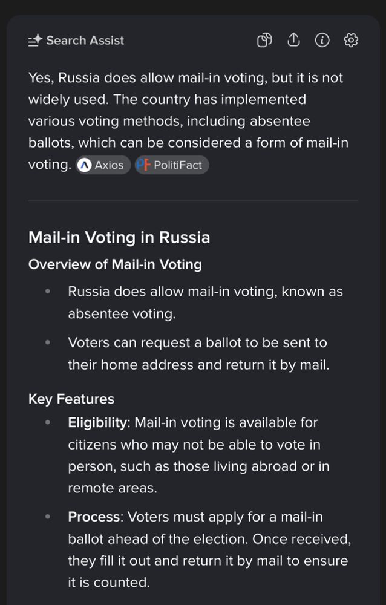Click the 'Key Features' subheading

click(71, 399)
